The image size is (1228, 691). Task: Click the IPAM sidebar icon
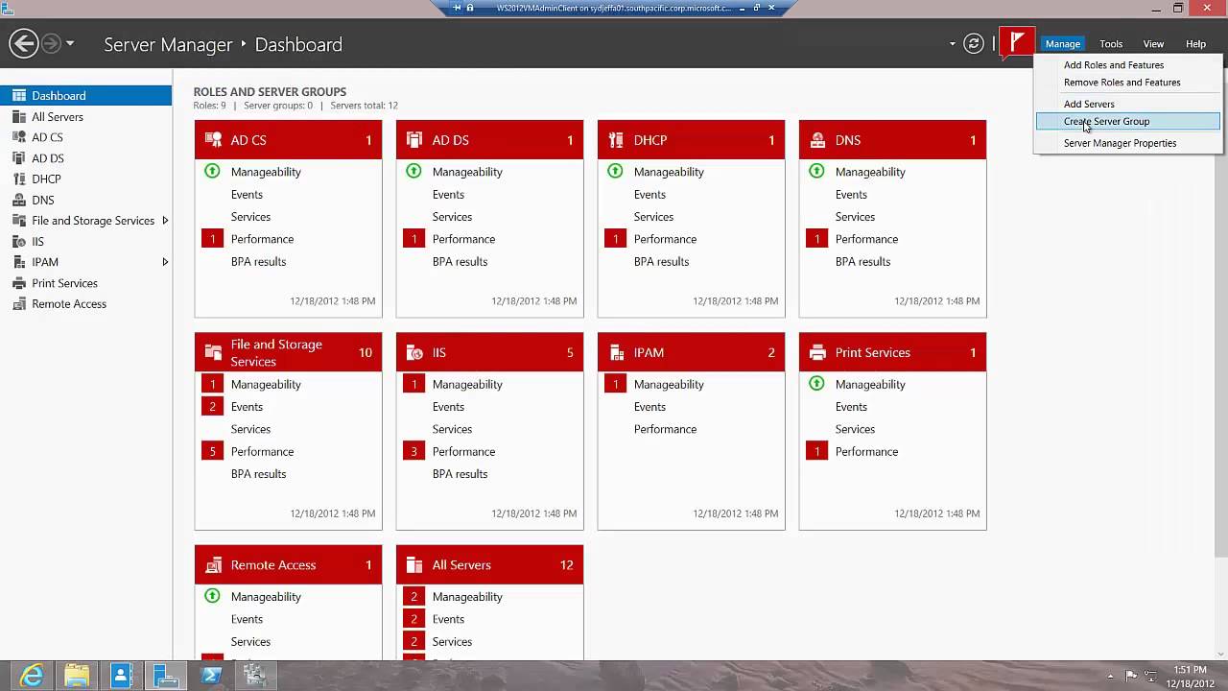click(18, 262)
